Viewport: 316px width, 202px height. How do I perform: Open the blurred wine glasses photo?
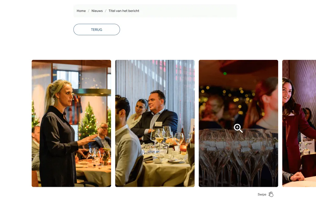coord(239,123)
